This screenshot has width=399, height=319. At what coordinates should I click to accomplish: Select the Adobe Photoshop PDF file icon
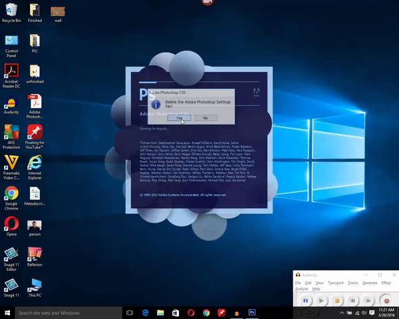point(35,106)
